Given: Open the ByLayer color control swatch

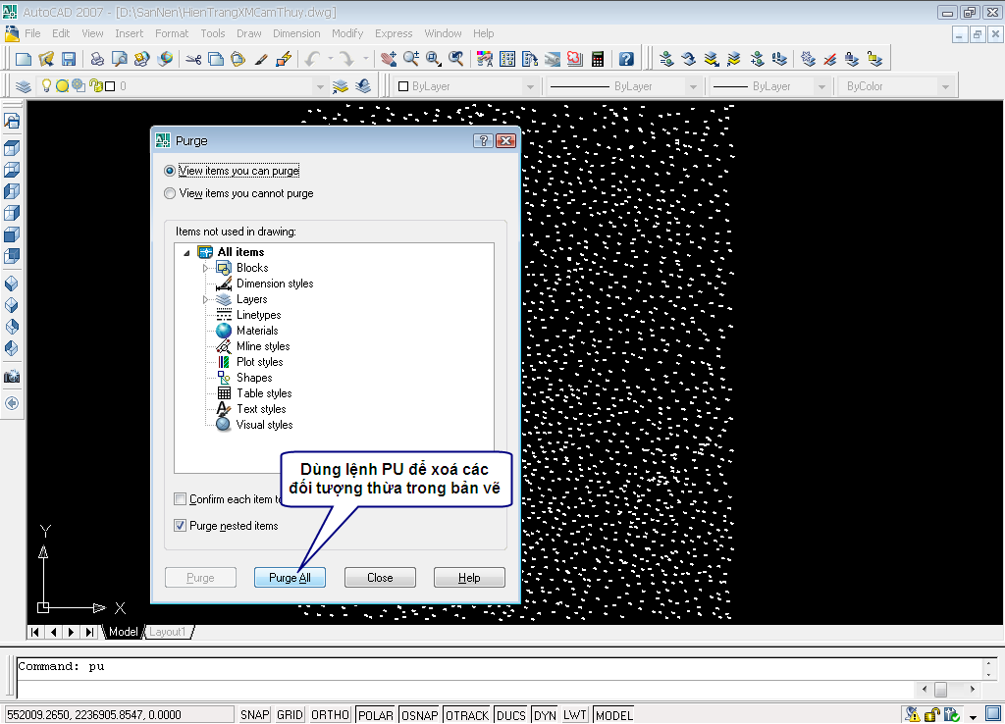Looking at the screenshot, I should point(465,86).
